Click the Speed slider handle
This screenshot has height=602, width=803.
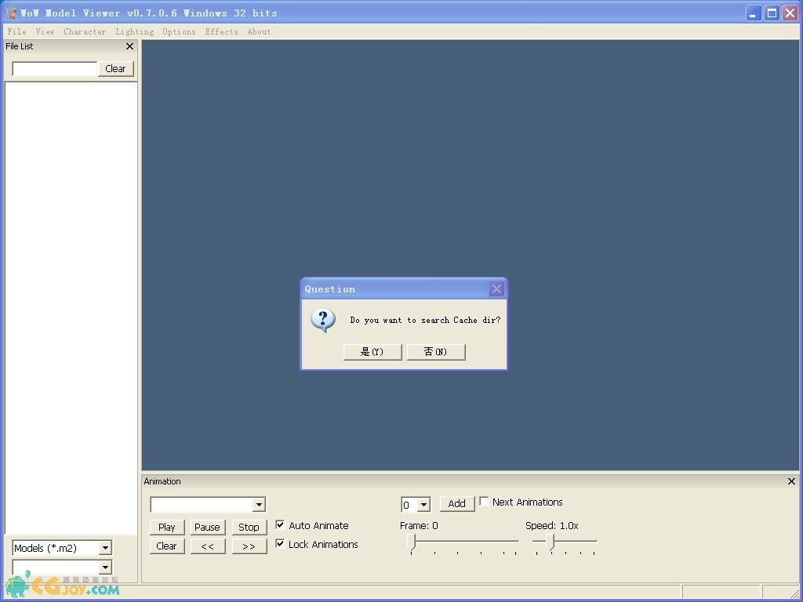point(550,542)
